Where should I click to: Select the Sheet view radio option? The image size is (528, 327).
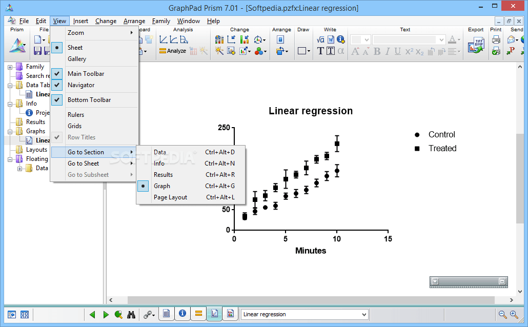pyautogui.click(x=94, y=48)
